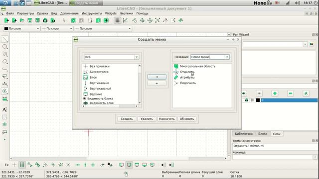
Task: Click the Print icon in toolbar
Action: (45, 20)
